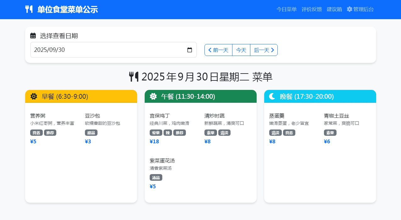Screen dimensions: 401x220
Task: Open the calendar picker icon in date field
Action: click(190, 50)
